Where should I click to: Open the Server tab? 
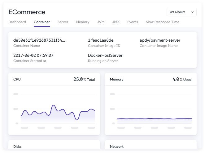click(63, 22)
